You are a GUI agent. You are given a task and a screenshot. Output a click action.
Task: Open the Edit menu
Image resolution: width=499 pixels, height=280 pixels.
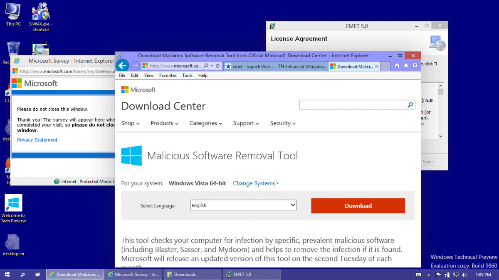point(135,75)
